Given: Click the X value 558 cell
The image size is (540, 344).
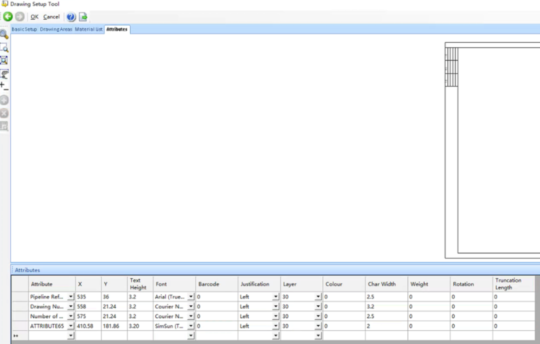Looking at the screenshot, I should click(x=88, y=306).
